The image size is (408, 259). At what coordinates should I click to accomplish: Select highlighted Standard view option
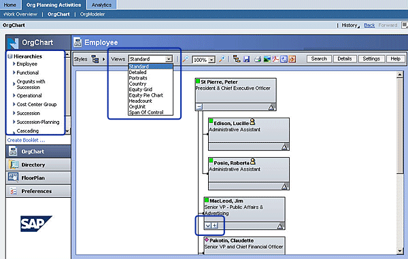click(150, 67)
